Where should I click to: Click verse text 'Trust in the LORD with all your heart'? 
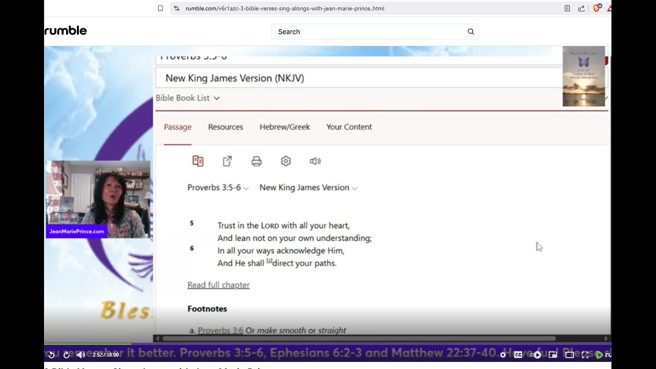coord(283,225)
